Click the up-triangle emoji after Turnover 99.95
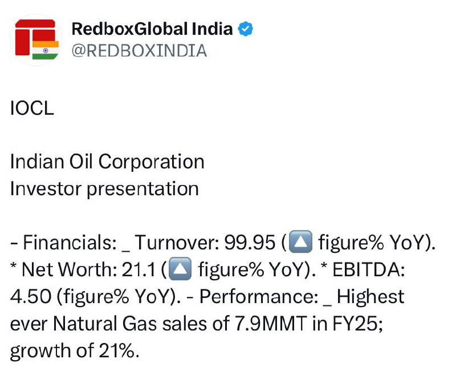The height and width of the screenshot is (387, 456). click(302, 241)
